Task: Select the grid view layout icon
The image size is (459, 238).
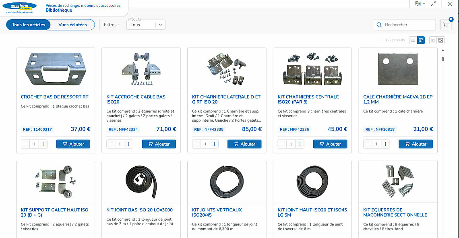Action: coord(421,40)
